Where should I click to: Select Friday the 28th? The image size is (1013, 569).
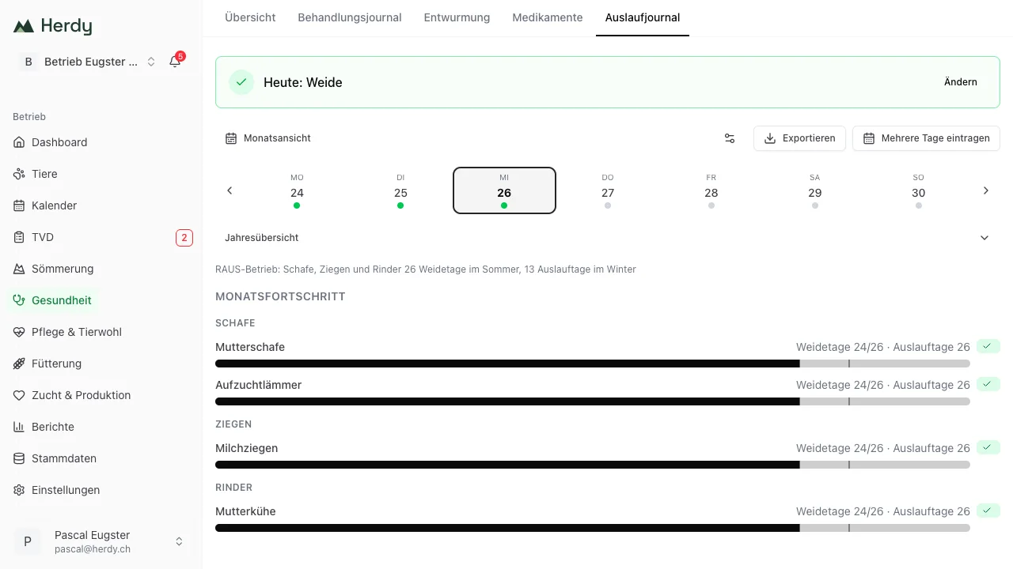pyautogui.click(x=711, y=190)
